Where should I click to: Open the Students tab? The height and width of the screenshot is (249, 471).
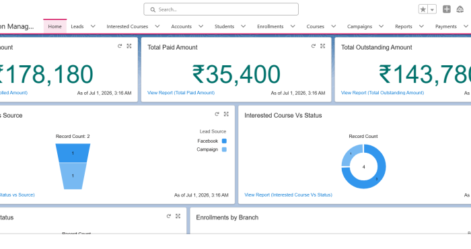[224, 26]
